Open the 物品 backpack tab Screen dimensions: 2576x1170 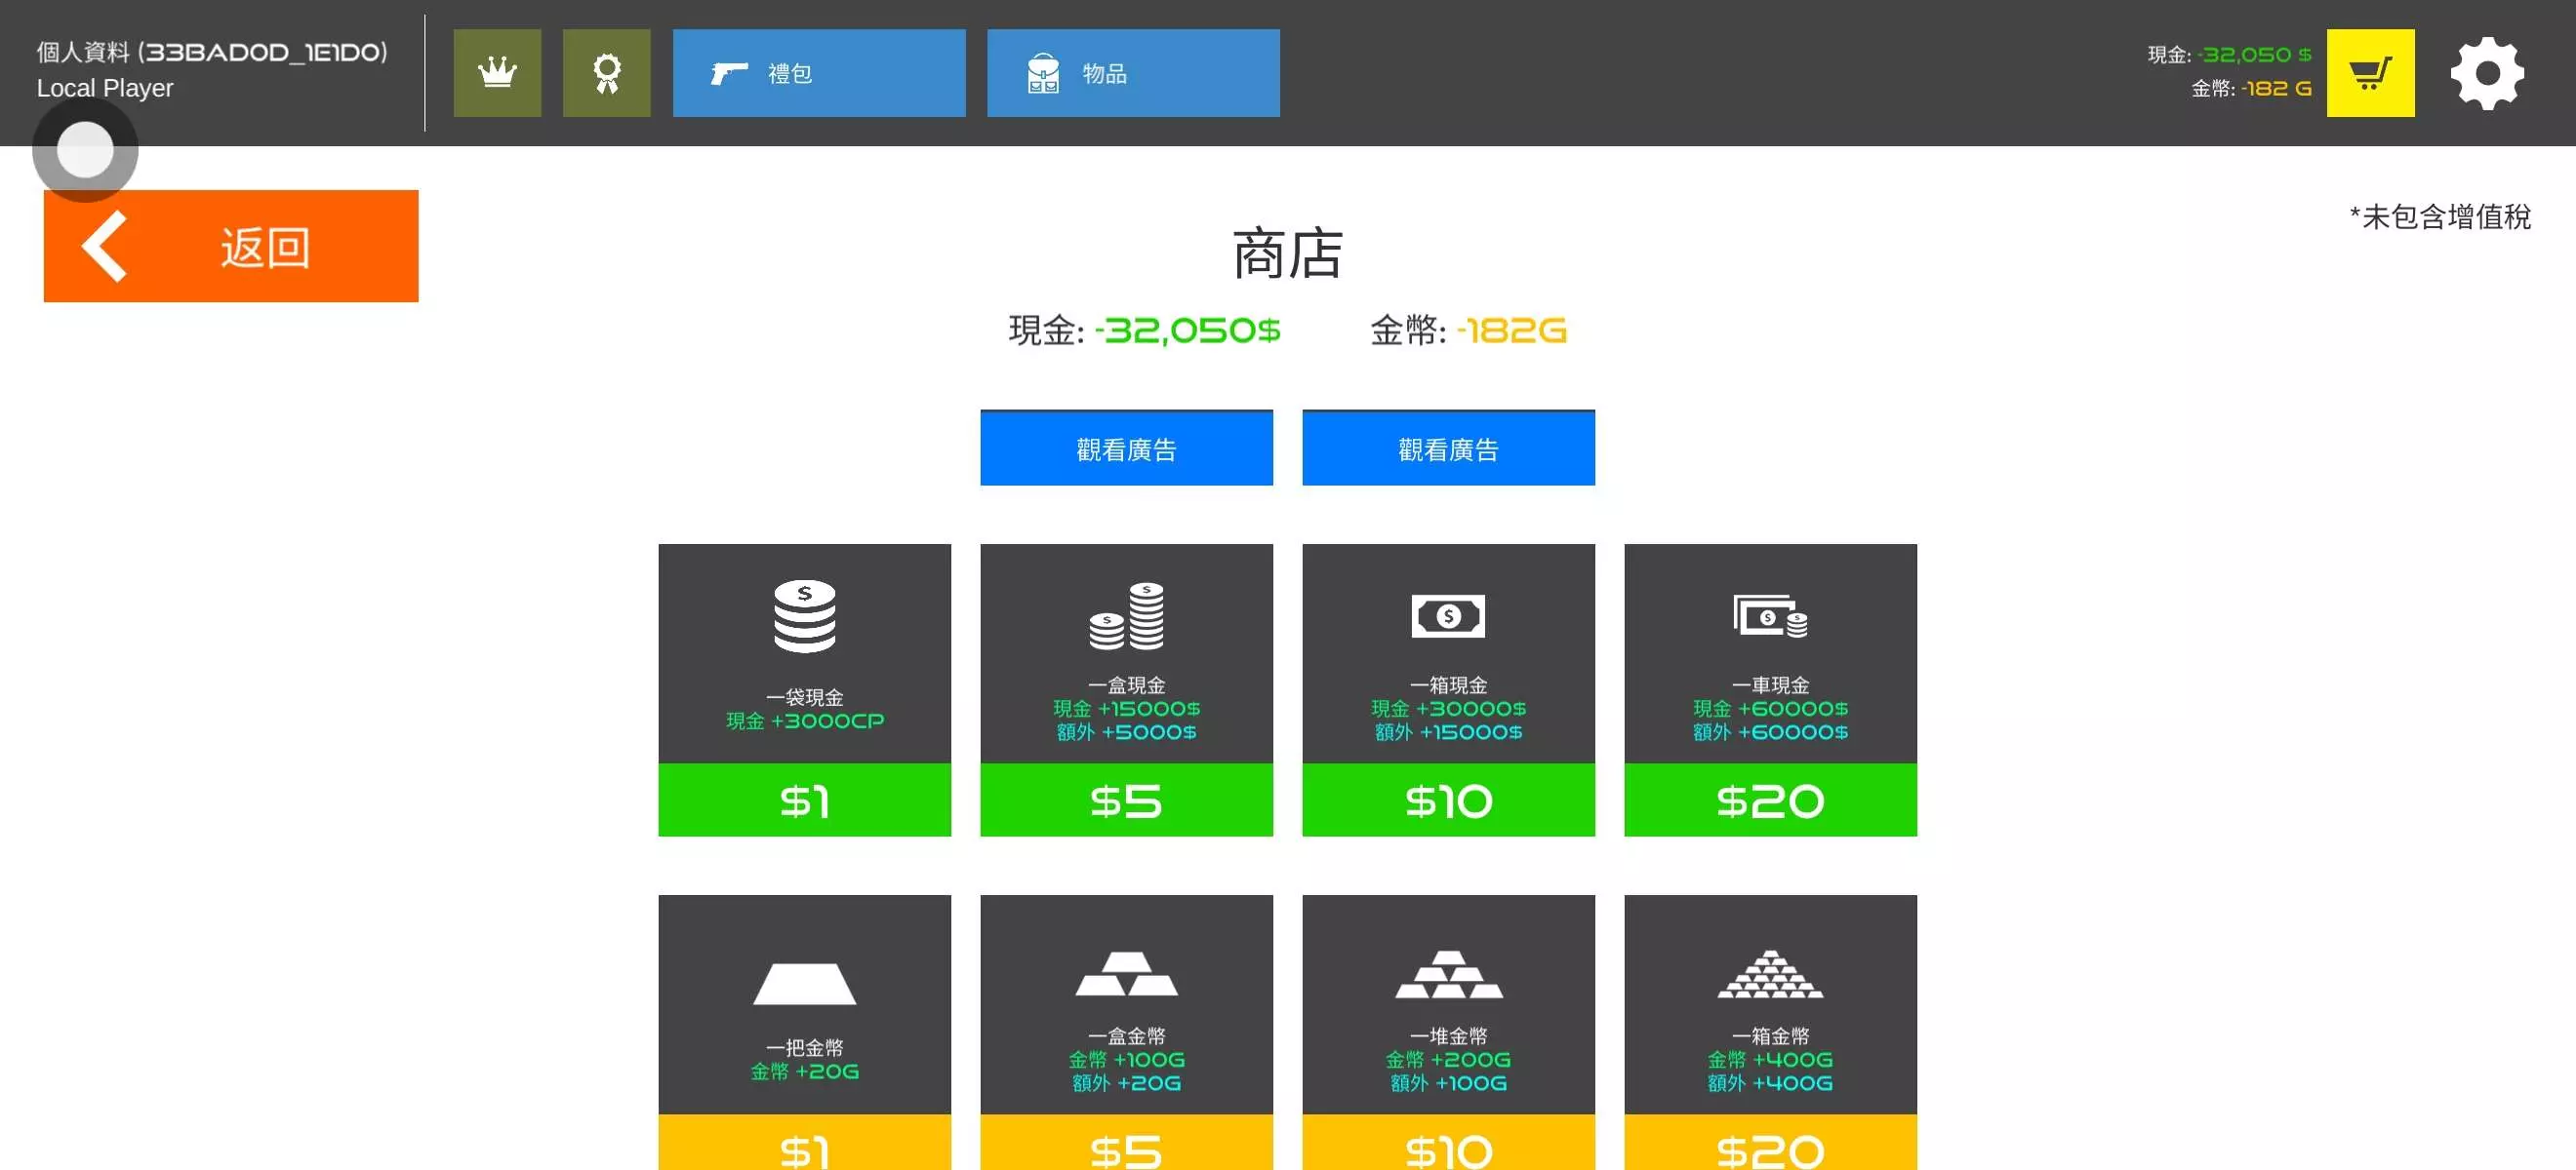1132,73
